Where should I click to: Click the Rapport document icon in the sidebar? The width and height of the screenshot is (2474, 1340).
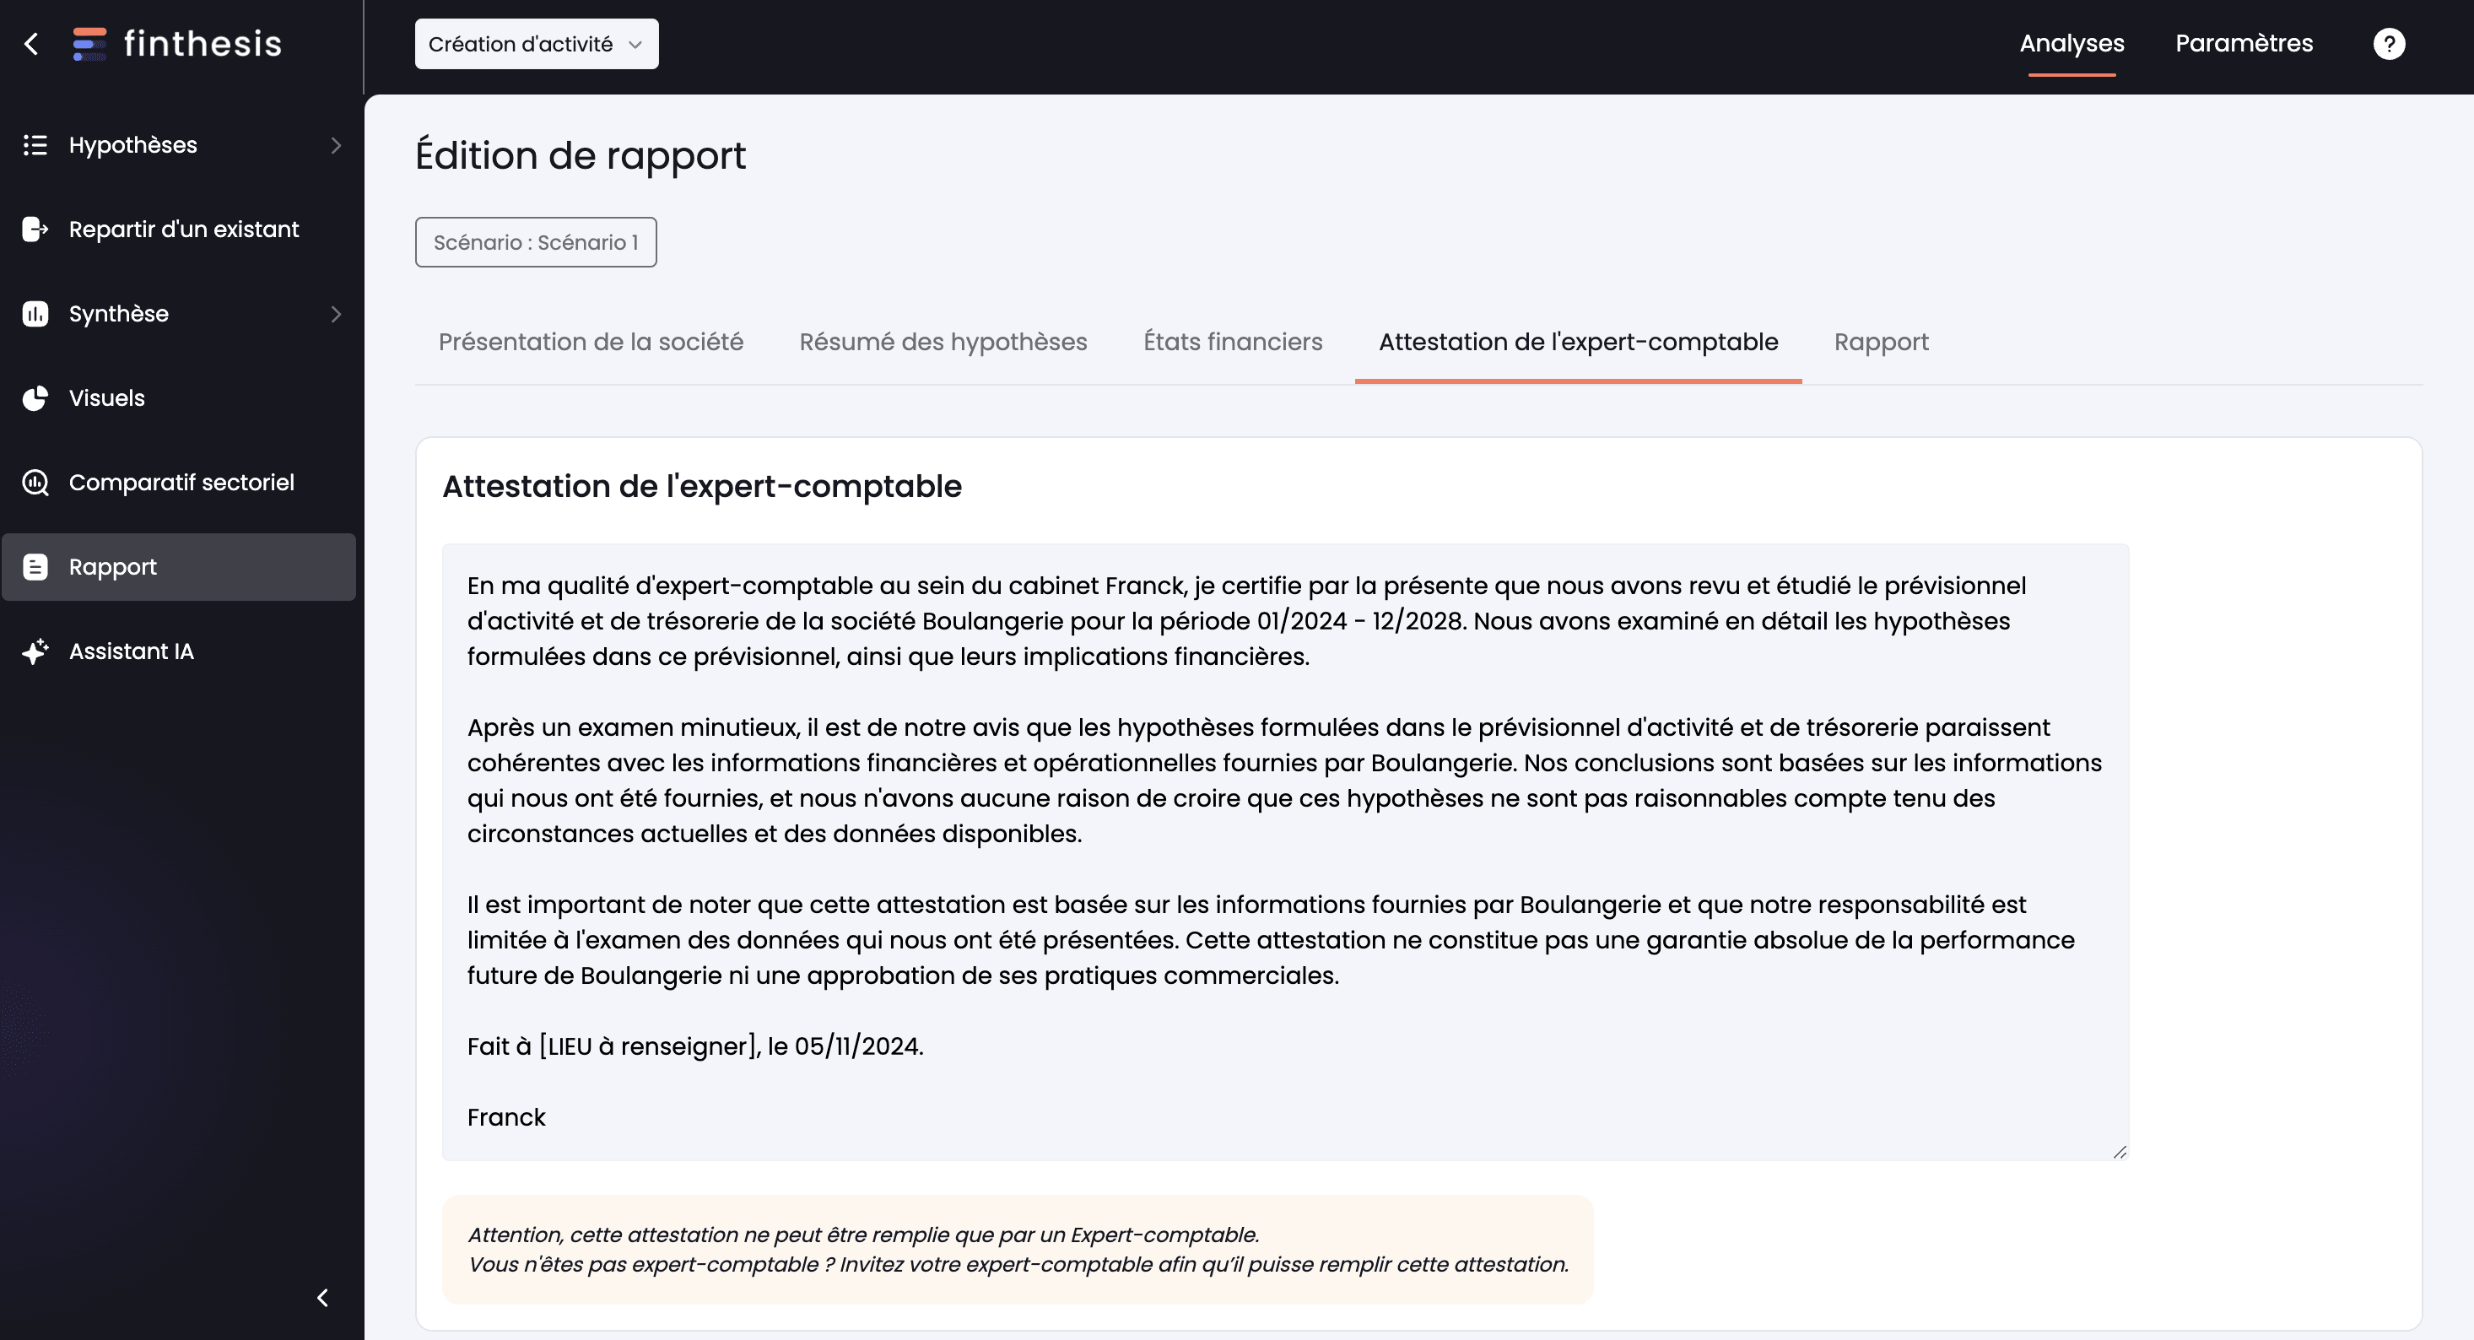coord(35,567)
